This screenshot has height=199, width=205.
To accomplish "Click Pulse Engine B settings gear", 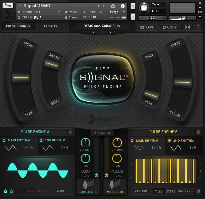I will click(x=198, y=132).
